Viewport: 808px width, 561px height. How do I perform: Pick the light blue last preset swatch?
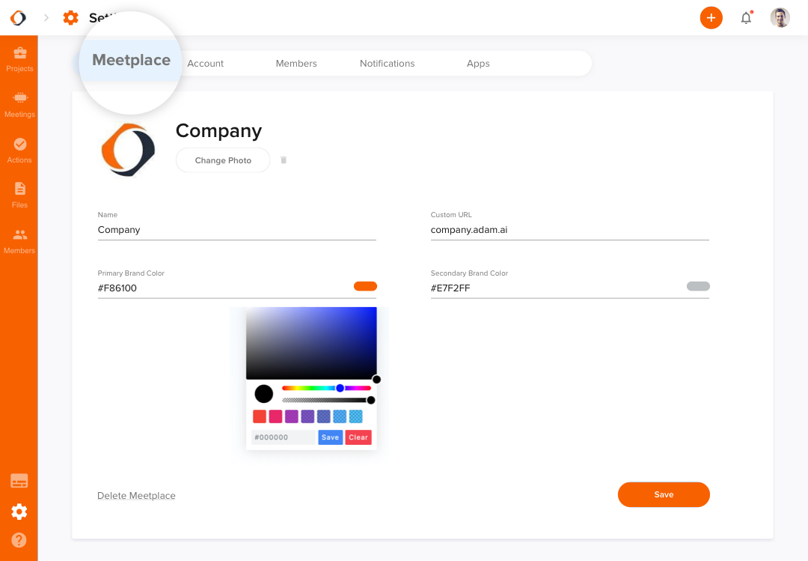coord(356,416)
